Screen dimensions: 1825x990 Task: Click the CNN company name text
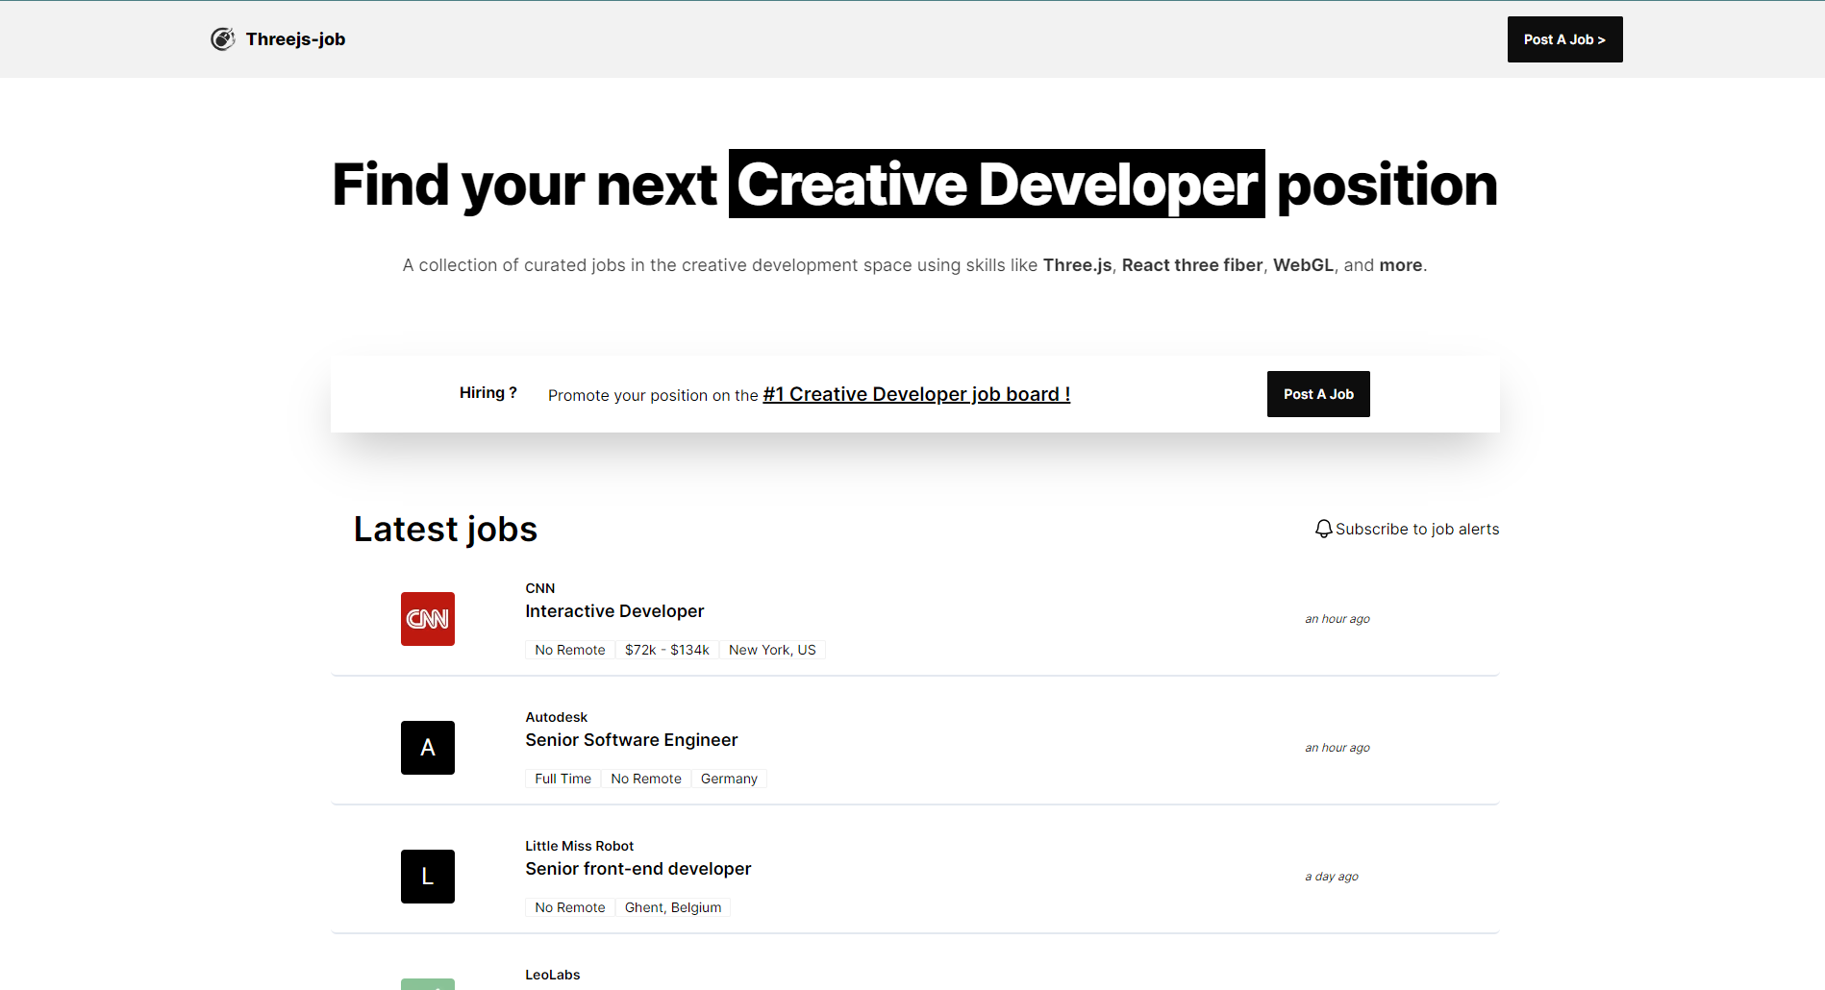tap(540, 588)
